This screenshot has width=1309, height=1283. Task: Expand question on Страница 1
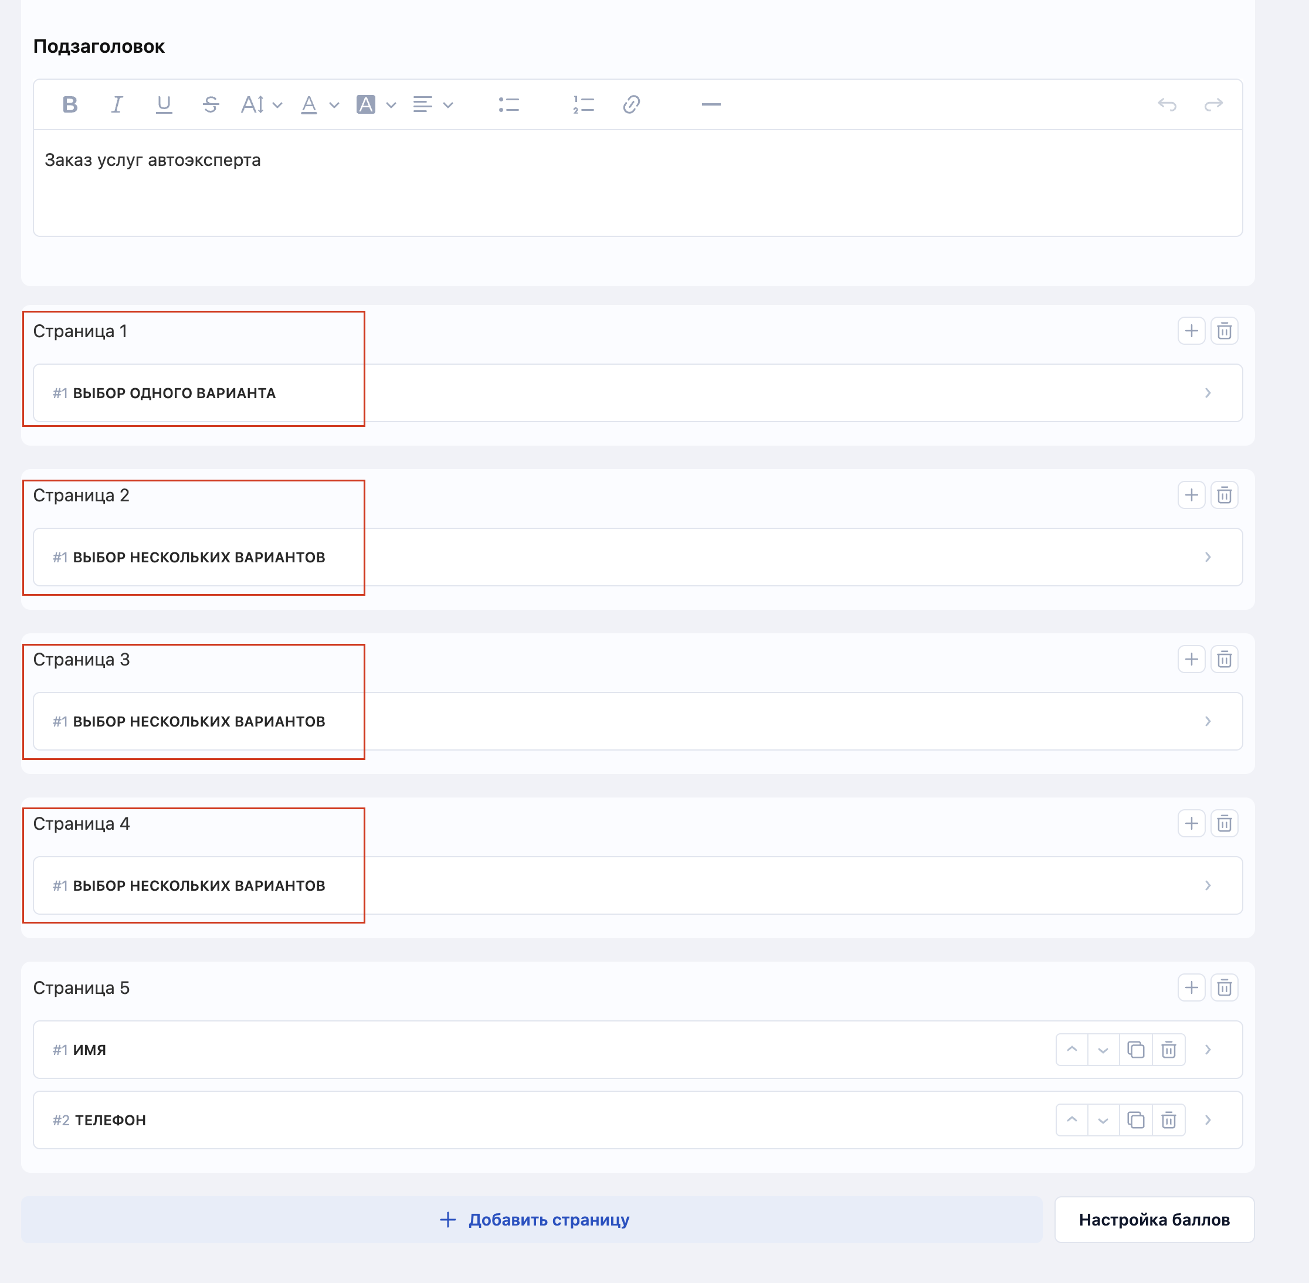tap(1207, 393)
